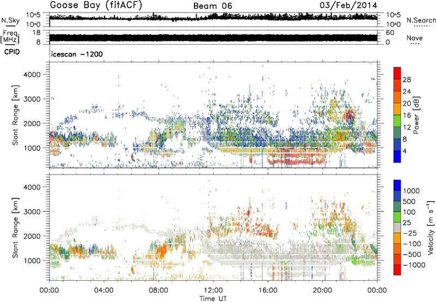Click the 'Freq. [MHz]' label

point(10,37)
